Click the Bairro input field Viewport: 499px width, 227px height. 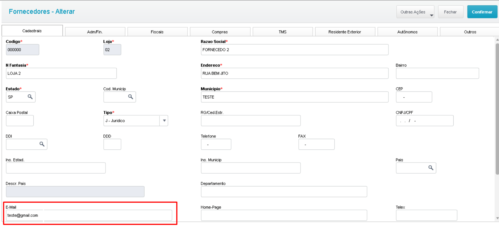[x=437, y=73]
